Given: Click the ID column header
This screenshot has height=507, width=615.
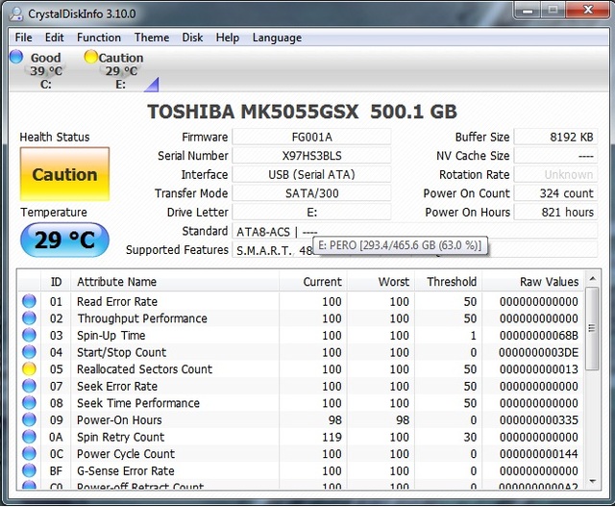Looking at the screenshot, I should click(x=56, y=282).
